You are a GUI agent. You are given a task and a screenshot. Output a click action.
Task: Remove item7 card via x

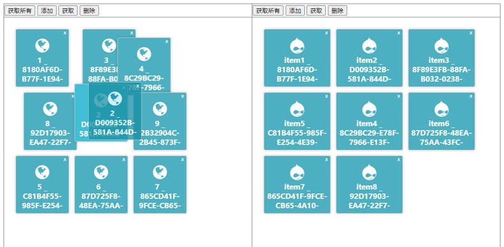coord(326,160)
